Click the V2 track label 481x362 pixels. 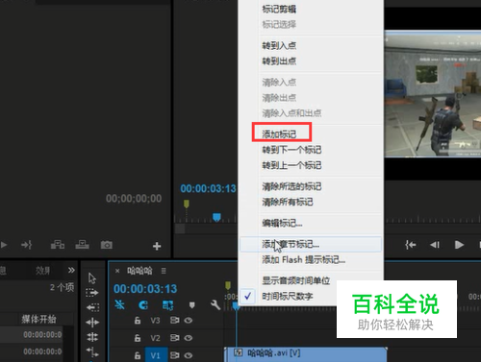(x=156, y=338)
